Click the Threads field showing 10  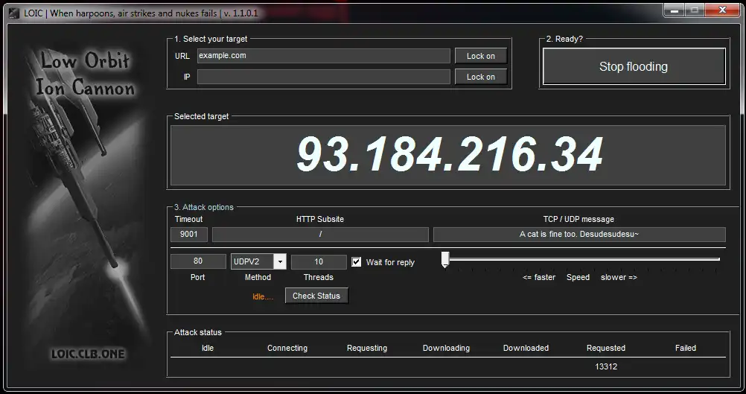tap(319, 261)
